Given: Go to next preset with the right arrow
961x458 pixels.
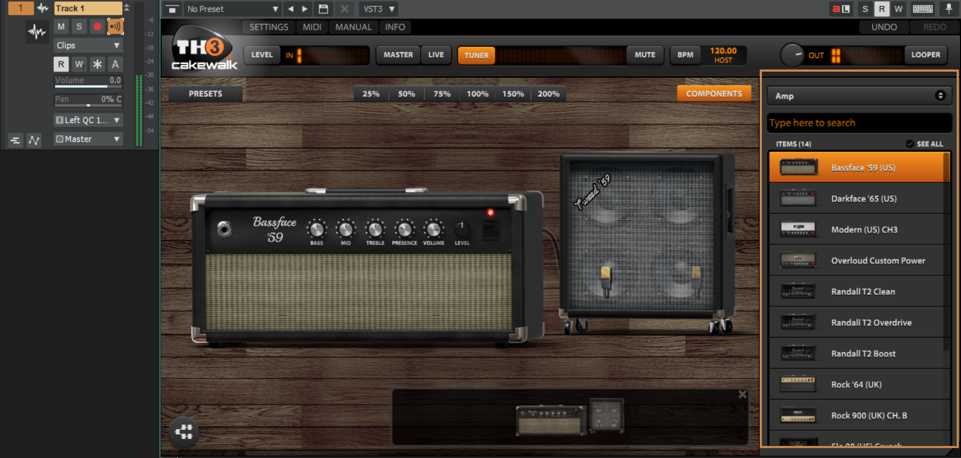Looking at the screenshot, I should coord(305,9).
